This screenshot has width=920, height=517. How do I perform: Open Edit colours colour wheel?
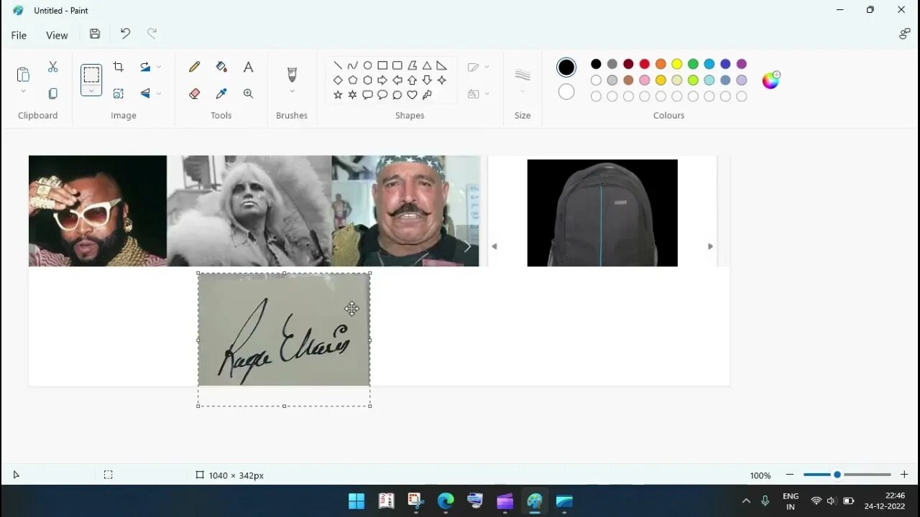(x=771, y=80)
